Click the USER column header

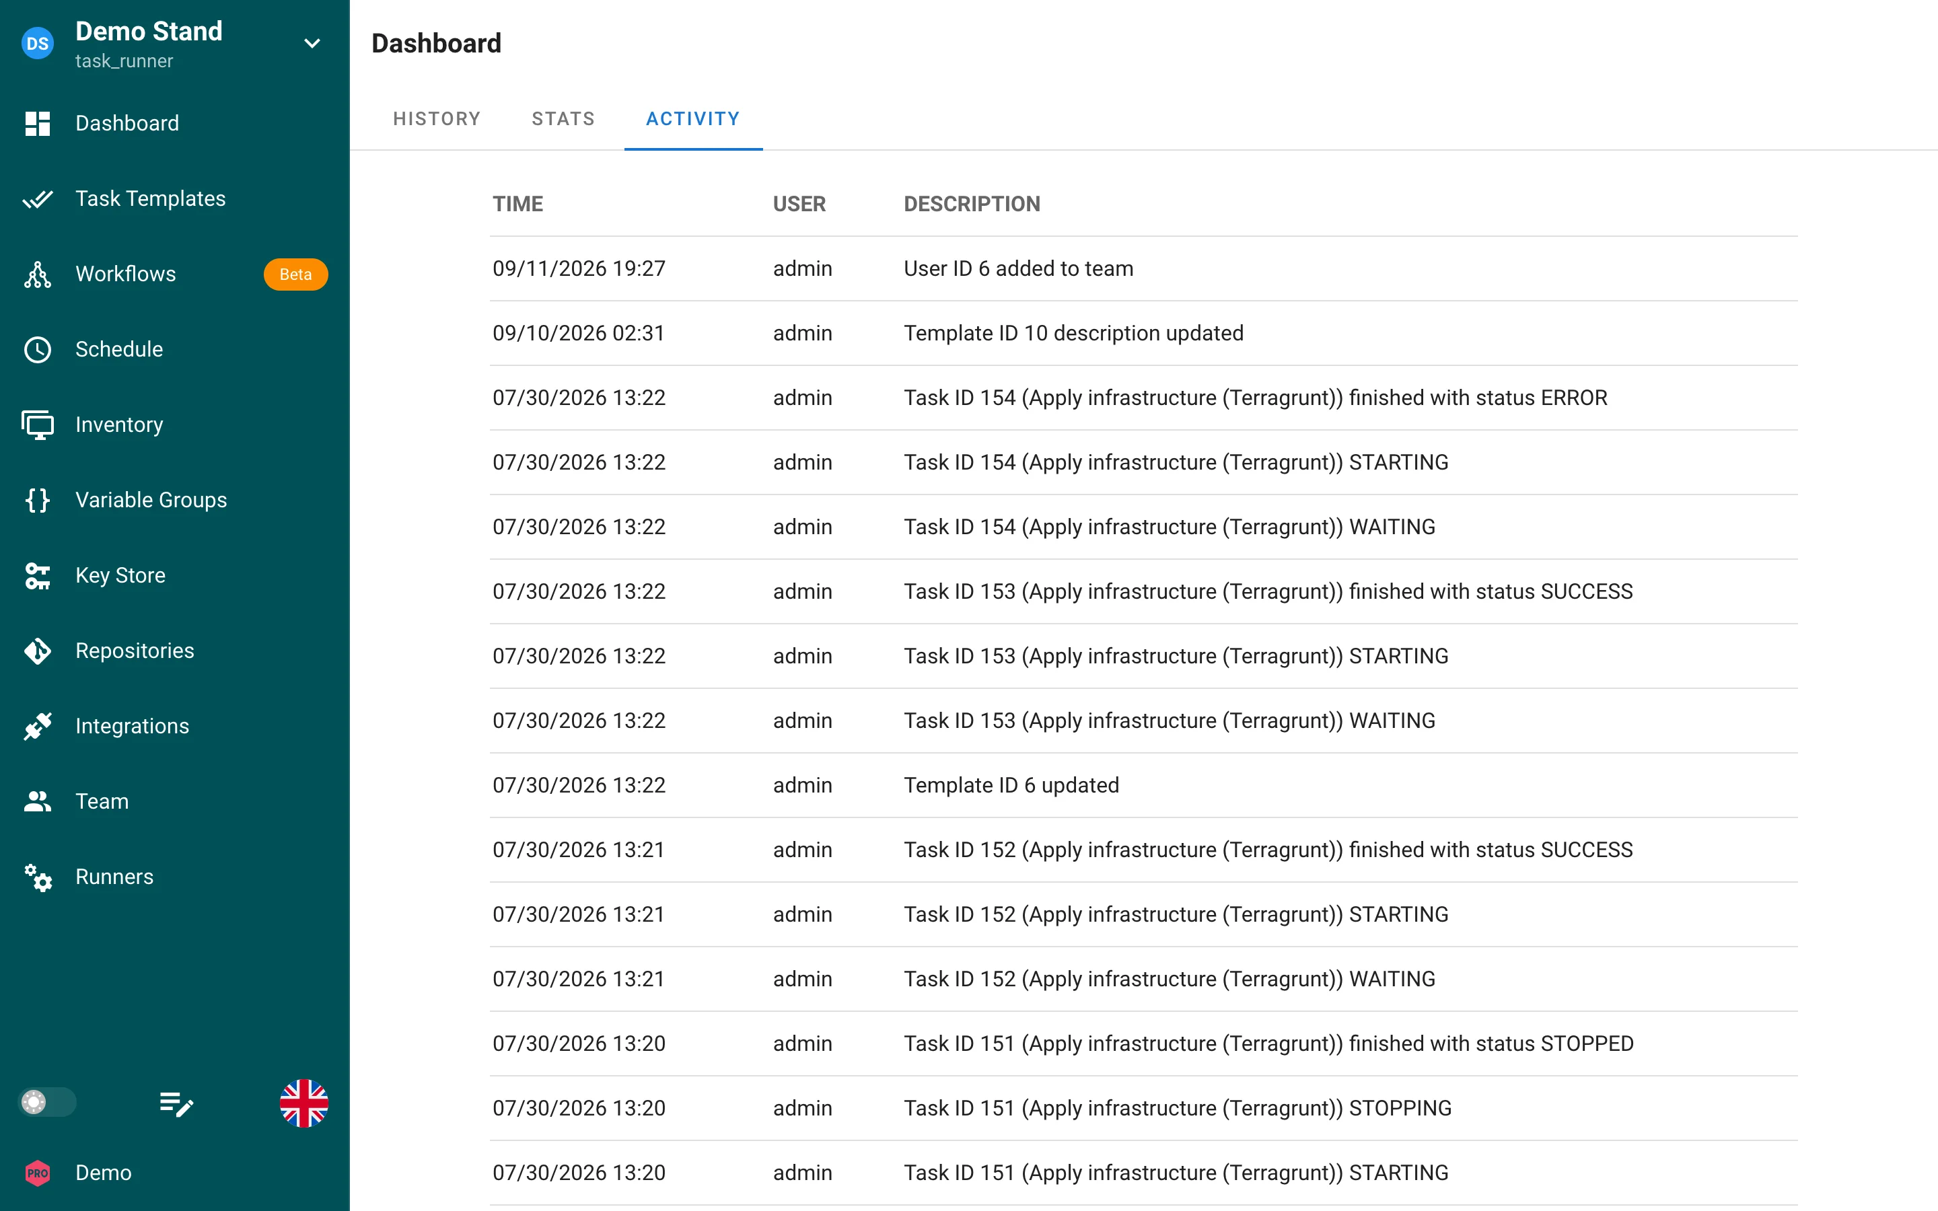point(799,203)
